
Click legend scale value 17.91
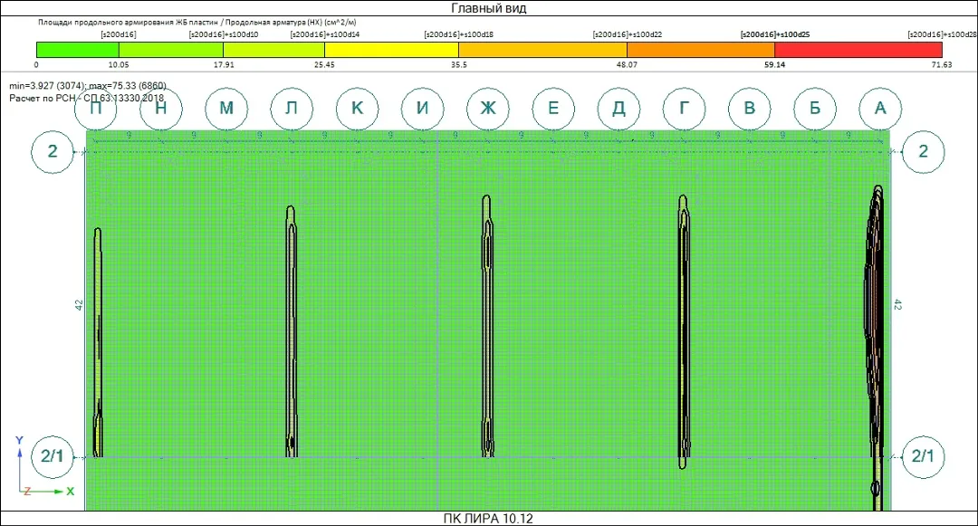(x=224, y=65)
